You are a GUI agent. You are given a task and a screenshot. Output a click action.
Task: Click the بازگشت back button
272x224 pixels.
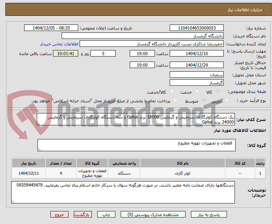83,215
